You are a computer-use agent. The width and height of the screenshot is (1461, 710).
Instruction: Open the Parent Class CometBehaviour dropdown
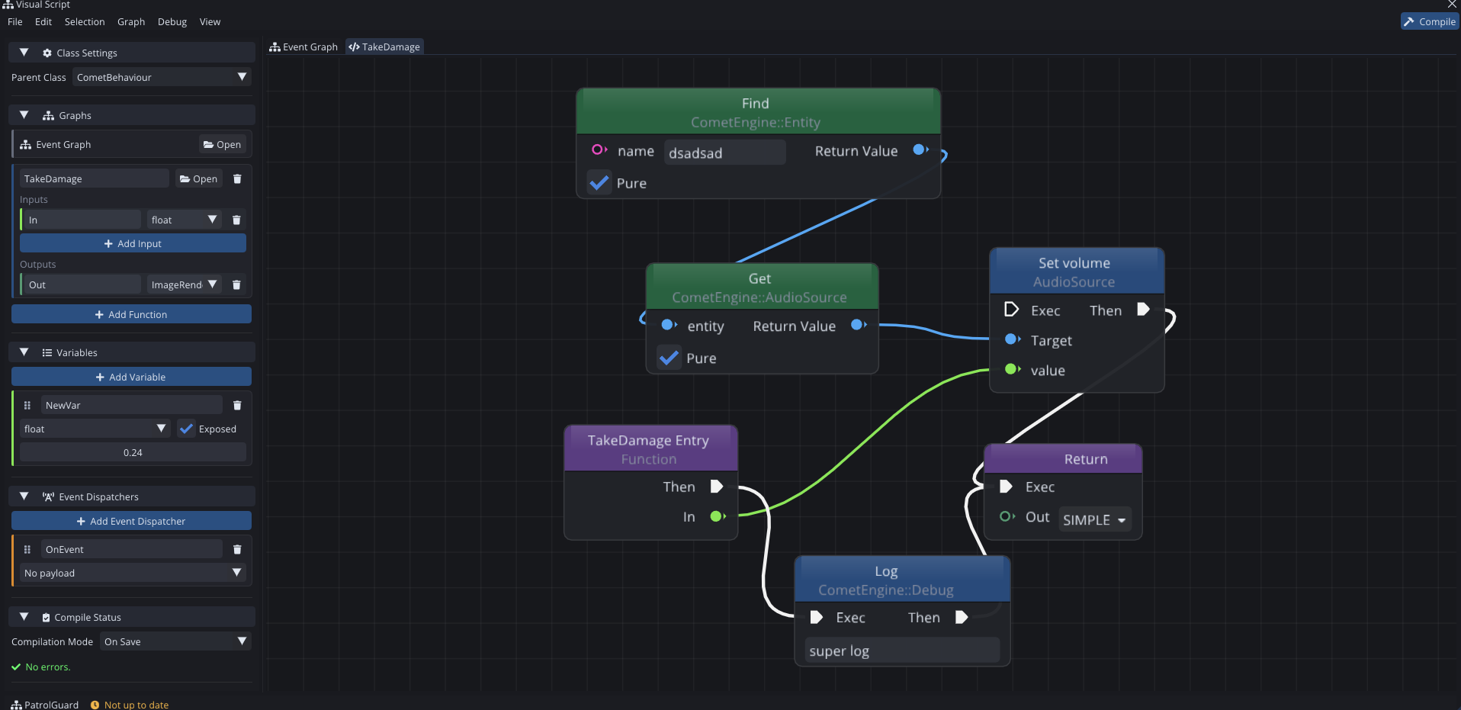pos(162,77)
